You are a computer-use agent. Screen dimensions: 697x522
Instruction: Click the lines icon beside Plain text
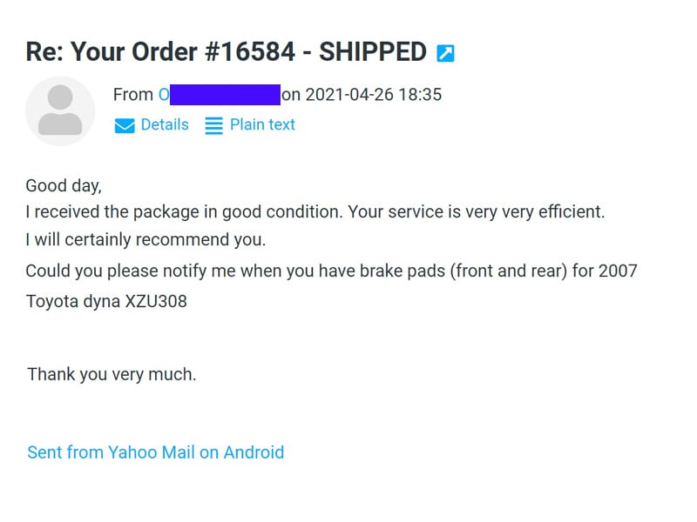pyautogui.click(x=213, y=125)
